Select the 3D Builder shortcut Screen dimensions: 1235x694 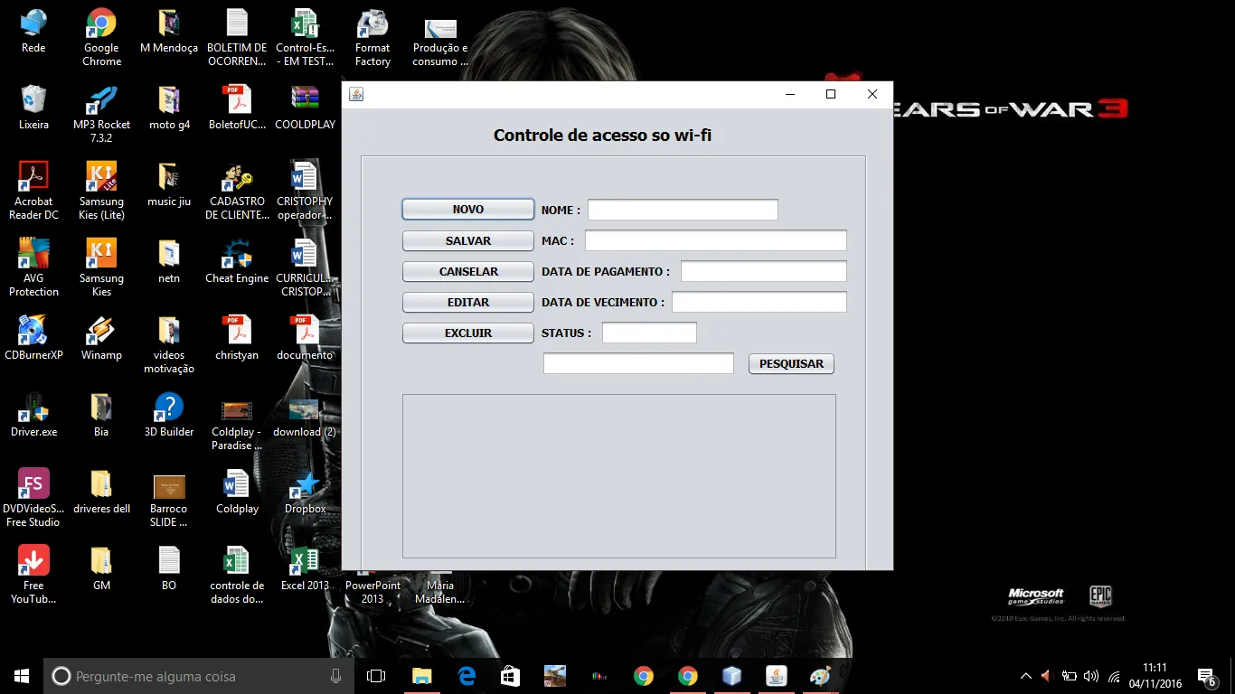pyautogui.click(x=169, y=417)
